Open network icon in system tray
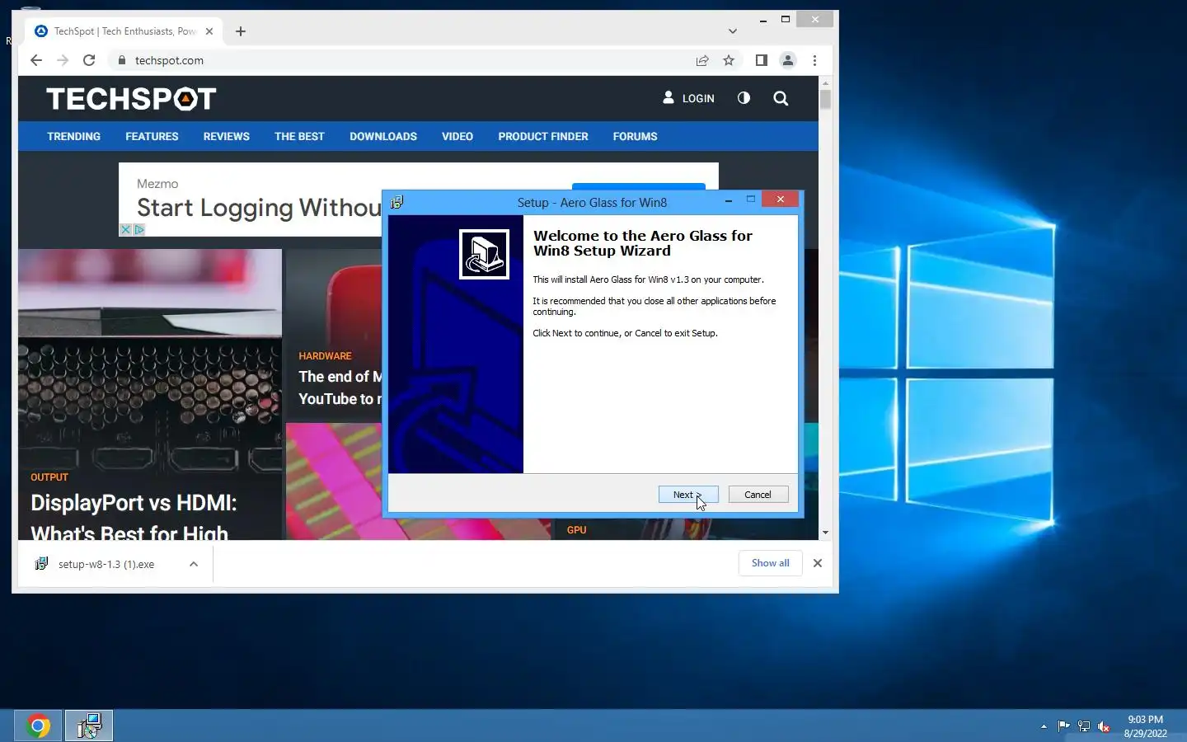This screenshot has height=742, width=1187. click(x=1084, y=726)
